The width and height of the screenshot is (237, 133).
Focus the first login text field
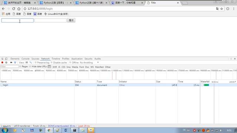coord(17,20)
